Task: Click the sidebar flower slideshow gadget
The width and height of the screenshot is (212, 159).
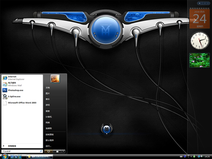Action: click(x=199, y=60)
